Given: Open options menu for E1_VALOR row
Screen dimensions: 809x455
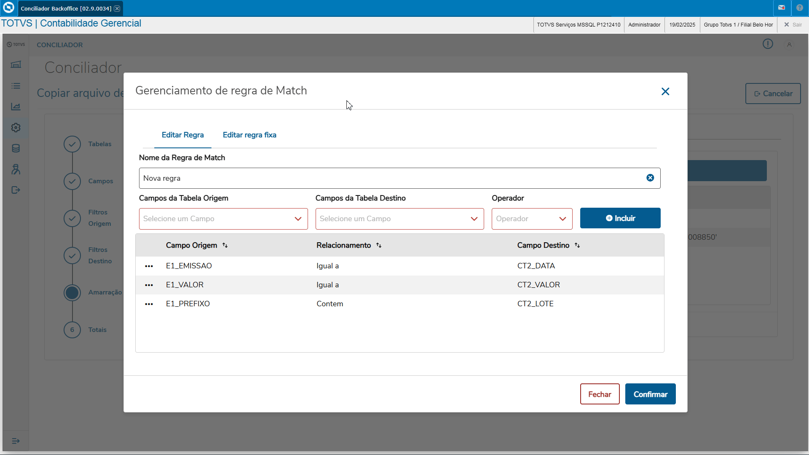Looking at the screenshot, I should (x=149, y=285).
